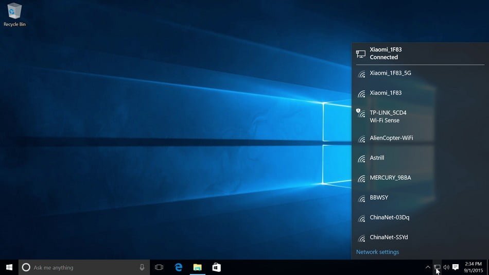
Task: Select the Xiaomi_1F83 wireless network row
Action: (421, 93)
